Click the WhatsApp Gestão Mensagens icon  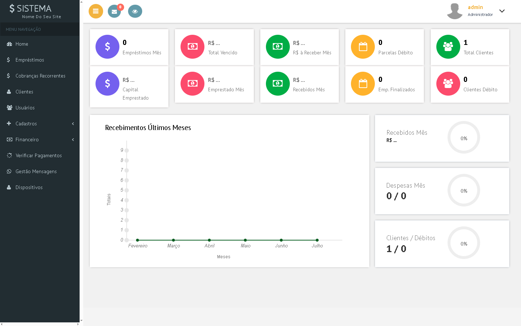[x=9, y=171]
